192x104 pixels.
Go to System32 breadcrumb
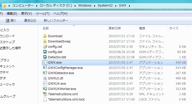click(105, 6)
